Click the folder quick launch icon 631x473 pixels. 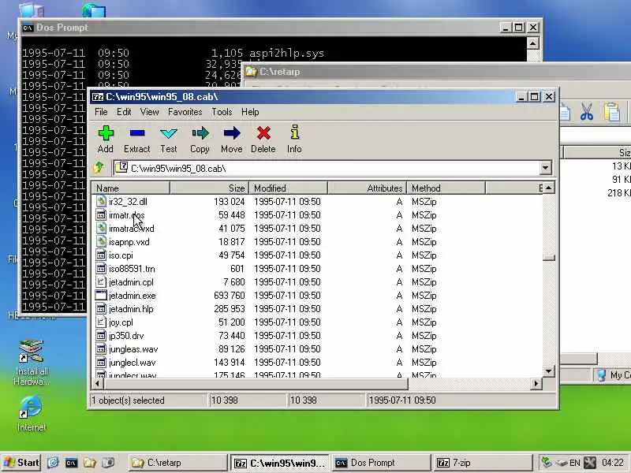coord(90,463)
